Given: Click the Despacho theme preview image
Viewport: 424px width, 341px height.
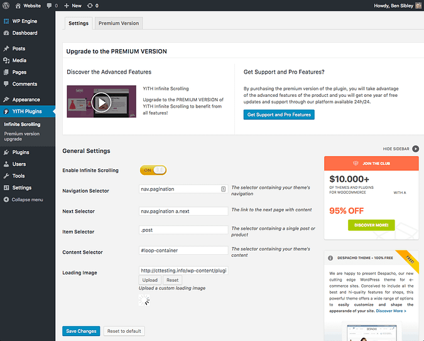Looking at the screenshot, I should 372,332.
